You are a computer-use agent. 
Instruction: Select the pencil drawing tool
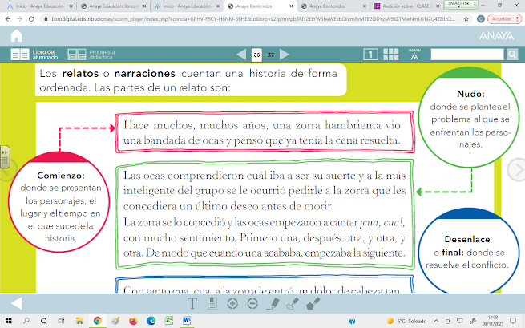pyautogui.click(x=273, y=304)
